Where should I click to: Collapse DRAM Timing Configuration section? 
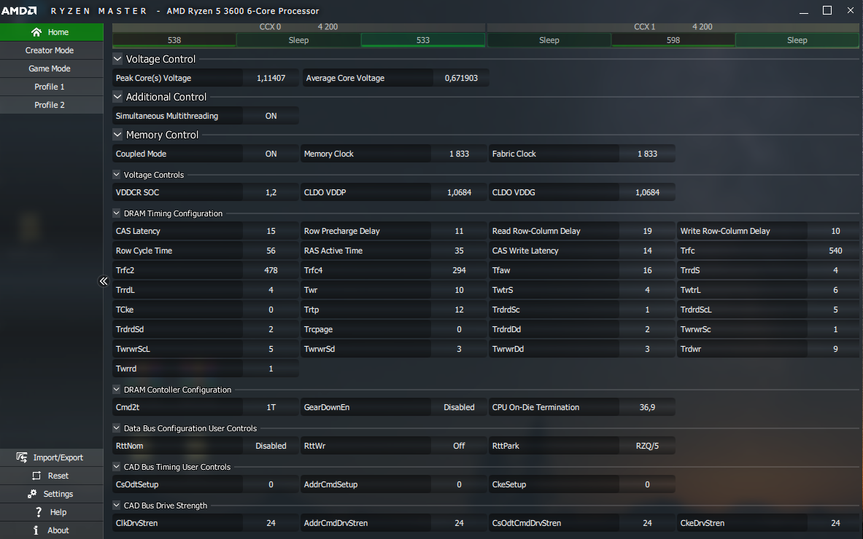116,213
